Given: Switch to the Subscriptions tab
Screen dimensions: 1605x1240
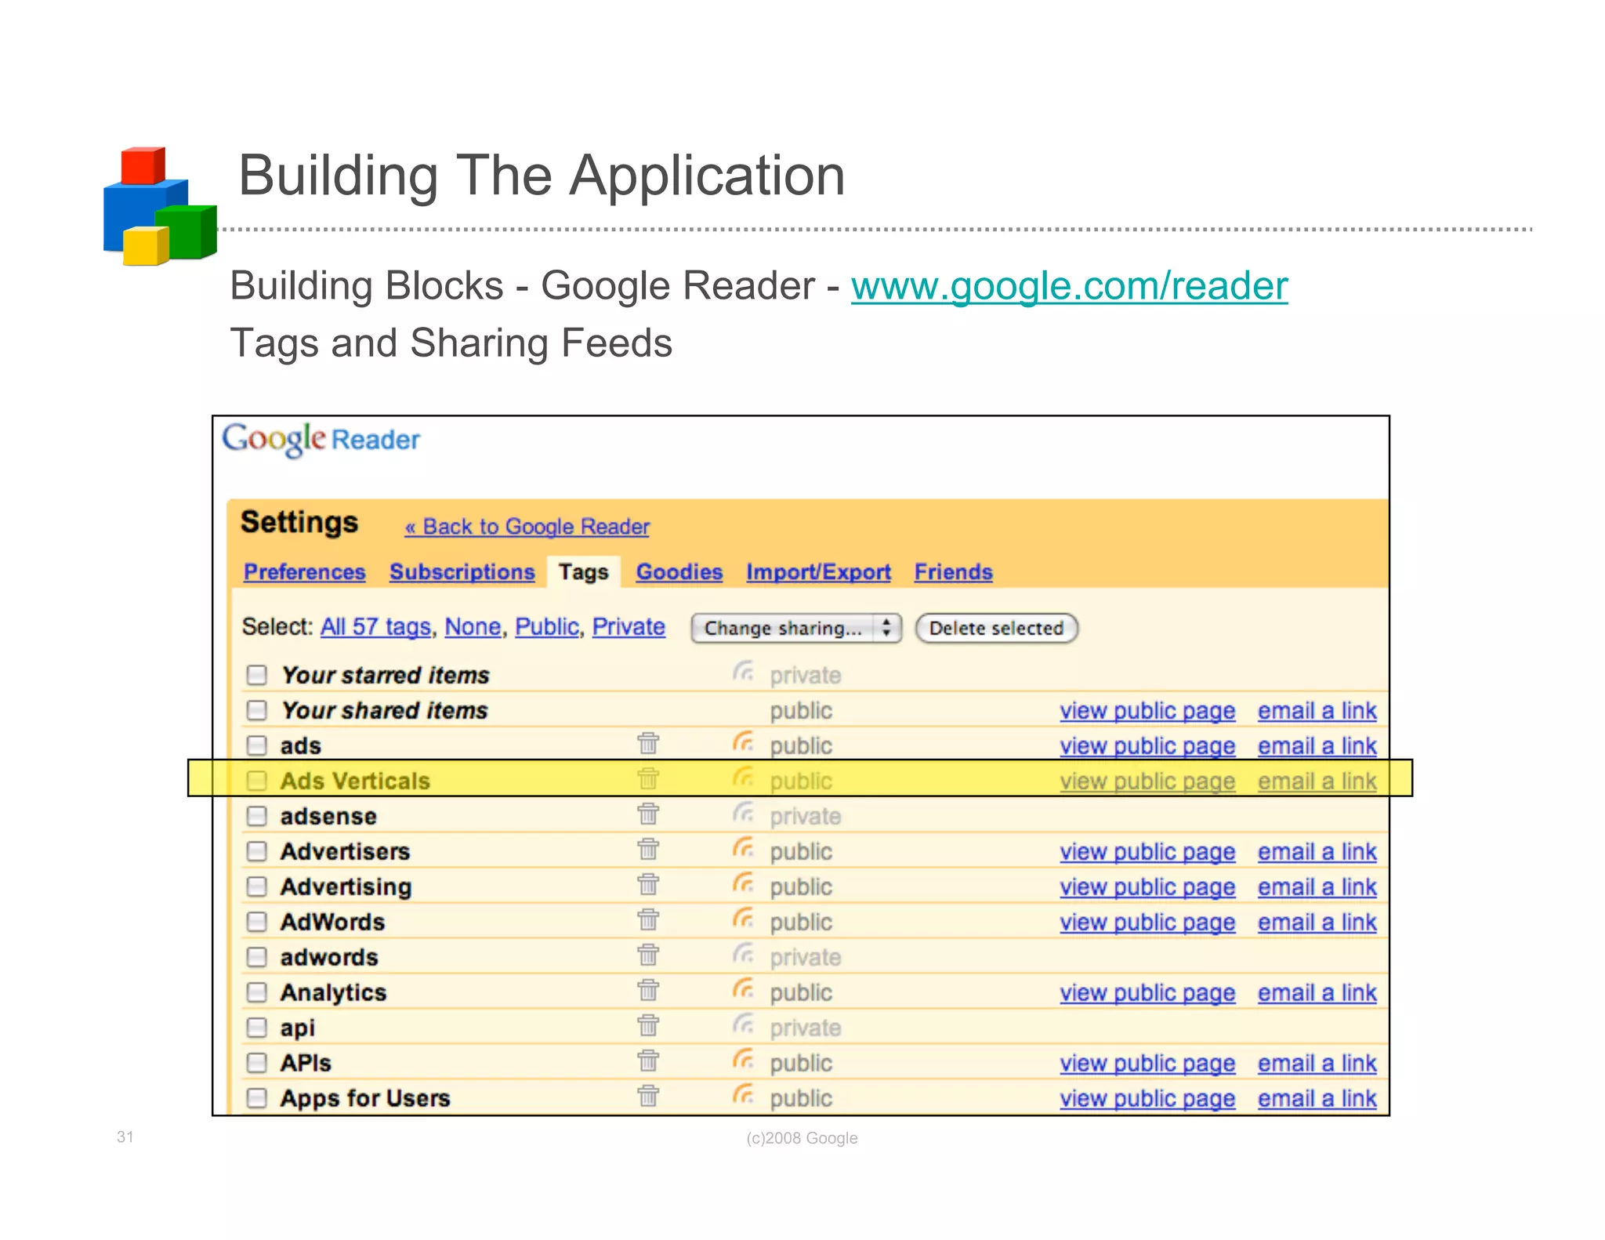Looking at the screenshot, I should 462,572.
